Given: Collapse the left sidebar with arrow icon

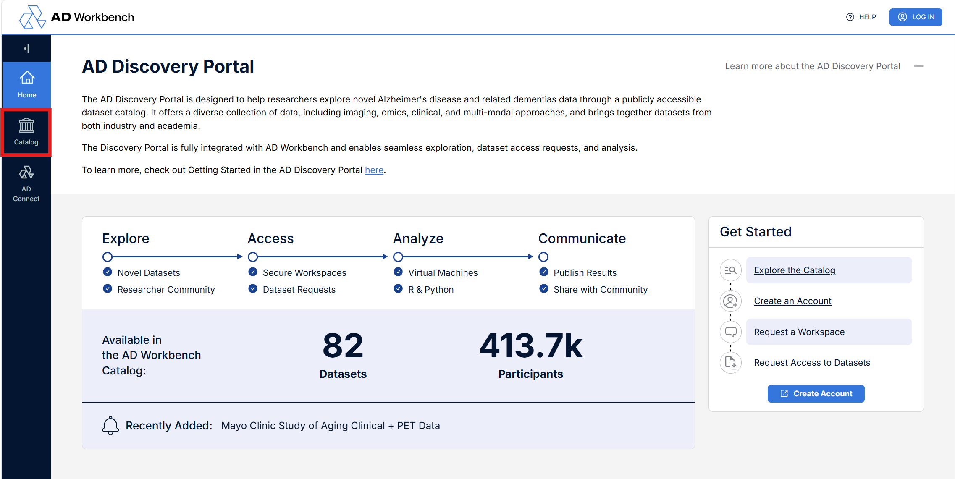Looking at the screenshot, I should point(26,49).
